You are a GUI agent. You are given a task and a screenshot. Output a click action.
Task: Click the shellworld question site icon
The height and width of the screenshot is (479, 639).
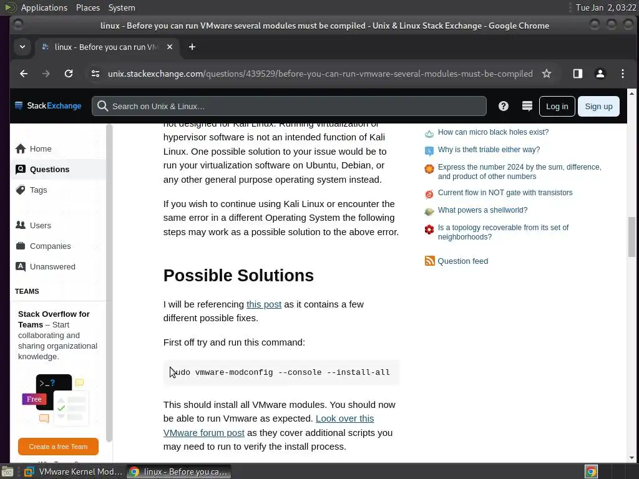(x=429, y=211)
